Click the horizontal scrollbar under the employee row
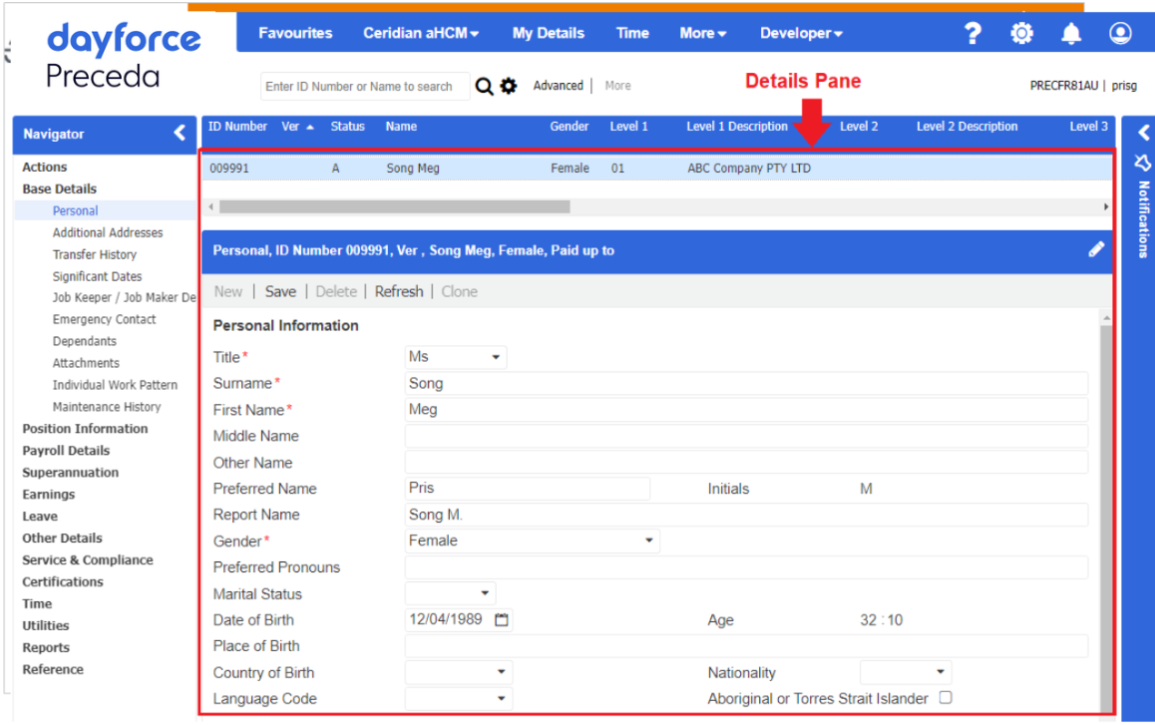 394,206
